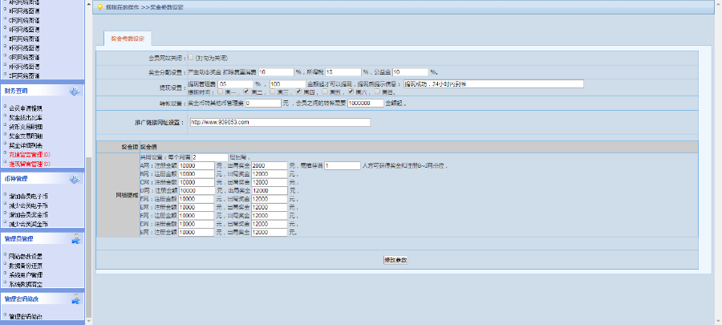Open 货币交易明细 in the sidebar
The width and height of the screenshot is (722, 325).
(x=26, y=127)
